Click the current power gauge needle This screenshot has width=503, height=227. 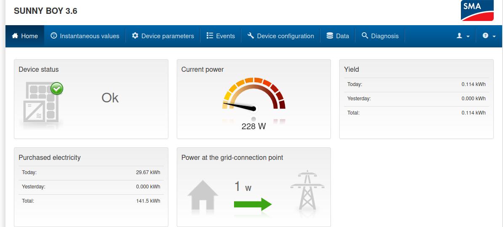240,105
